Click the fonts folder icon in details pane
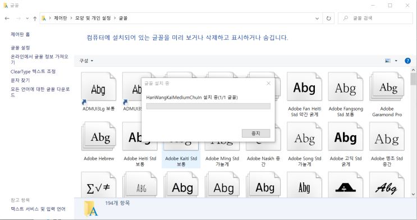The width and height of the screenshot is (417, 220). [x=91, y=209]
